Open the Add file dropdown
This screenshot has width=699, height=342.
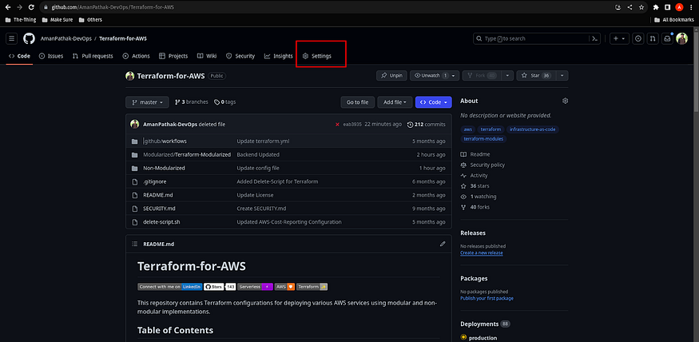pos(395,102)
